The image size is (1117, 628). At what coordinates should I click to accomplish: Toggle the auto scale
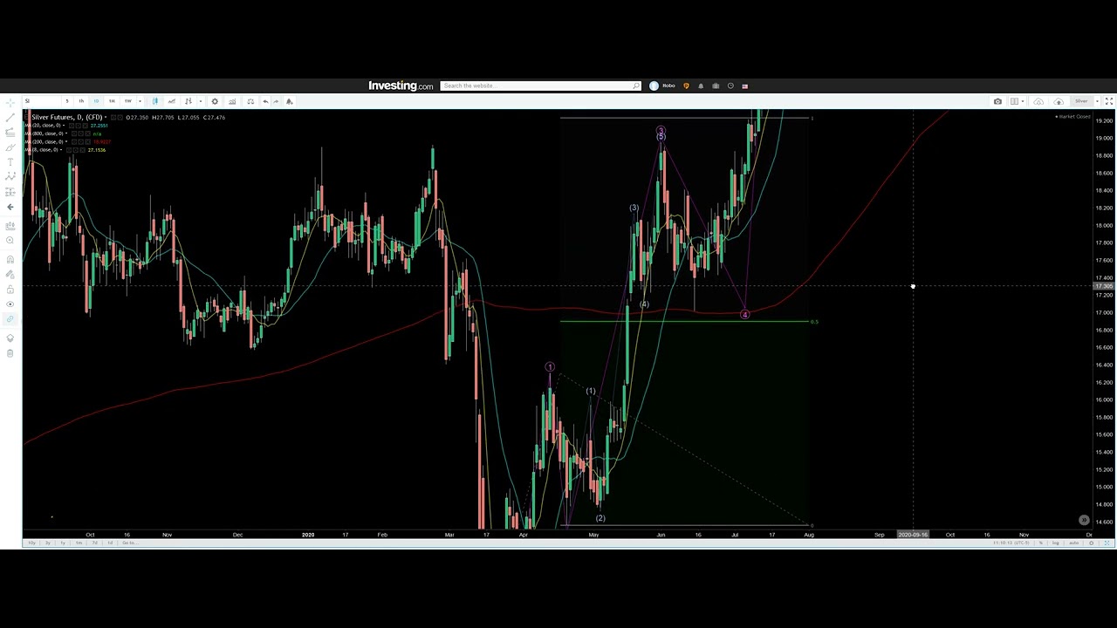click(1074, 543)
